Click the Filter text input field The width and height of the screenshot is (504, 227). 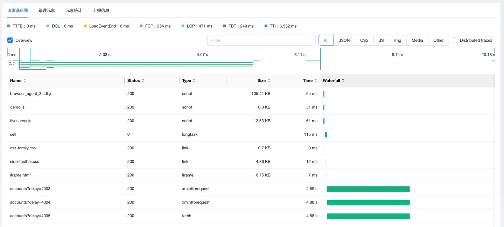[x=261, y=40]
